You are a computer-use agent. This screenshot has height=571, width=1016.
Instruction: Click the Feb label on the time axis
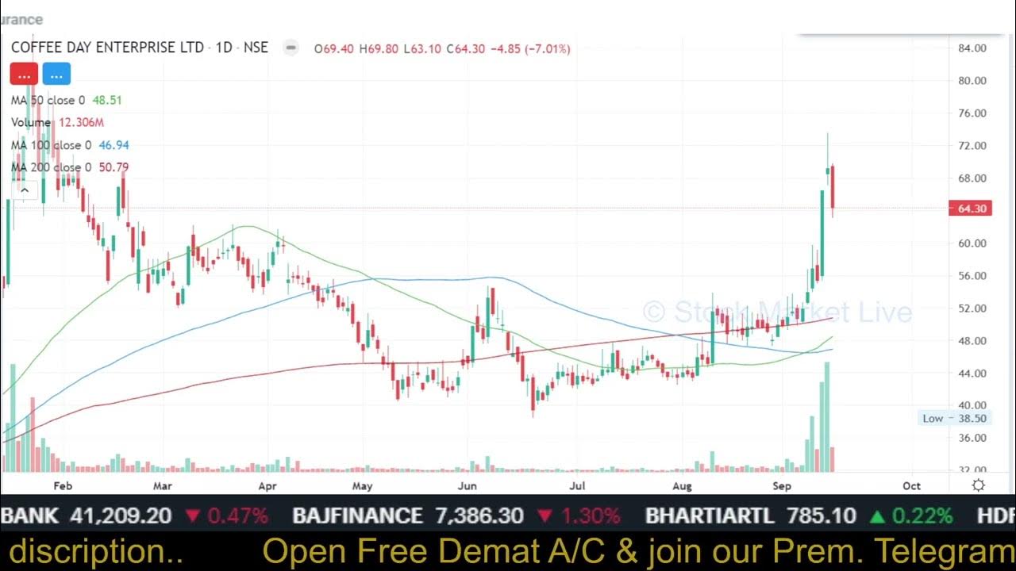63,485
